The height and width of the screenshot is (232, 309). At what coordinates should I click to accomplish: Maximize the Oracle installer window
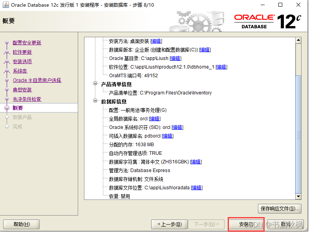coord(280,5)
